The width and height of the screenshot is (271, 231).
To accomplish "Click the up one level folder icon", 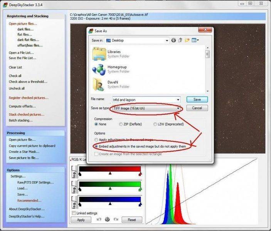I will click(x=180, y=40).
